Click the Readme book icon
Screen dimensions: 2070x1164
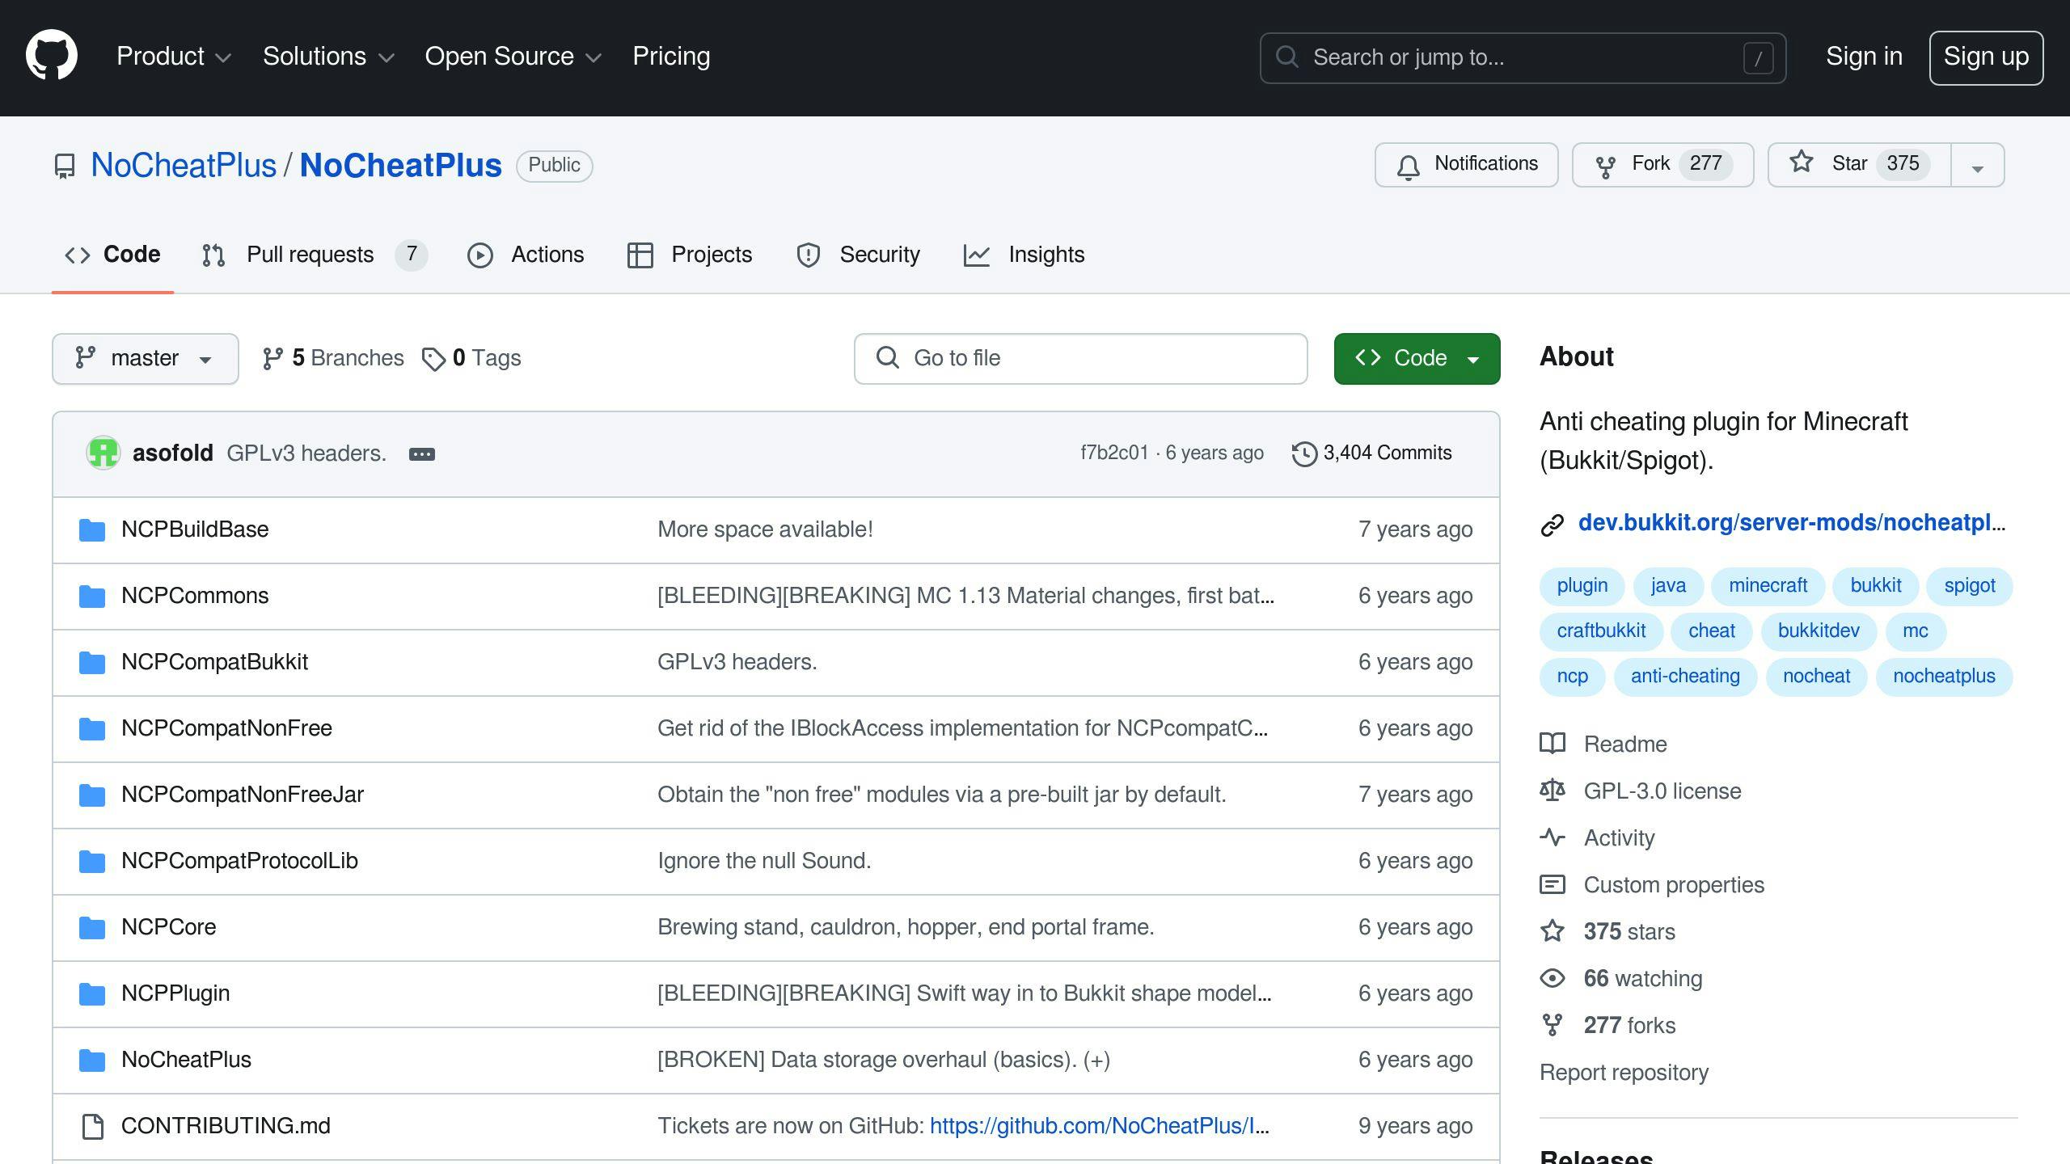click(x=1552, y=744)
